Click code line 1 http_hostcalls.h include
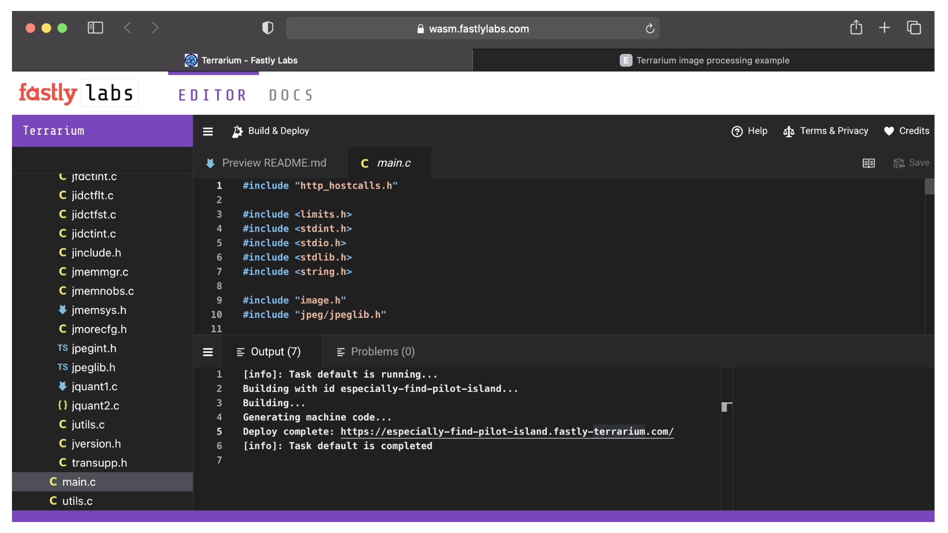This screenshot has width=948, height=533. [x=320, y=186]
